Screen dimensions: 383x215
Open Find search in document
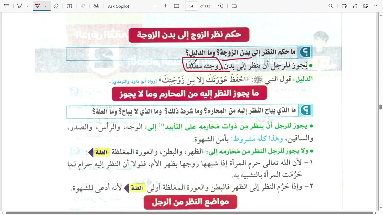(x=331, y=6)
